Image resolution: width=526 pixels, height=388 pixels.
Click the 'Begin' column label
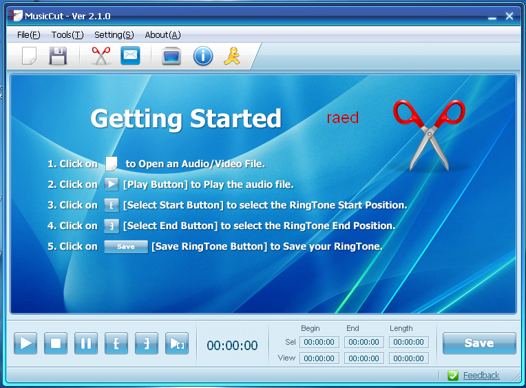[x=311, y=328]
